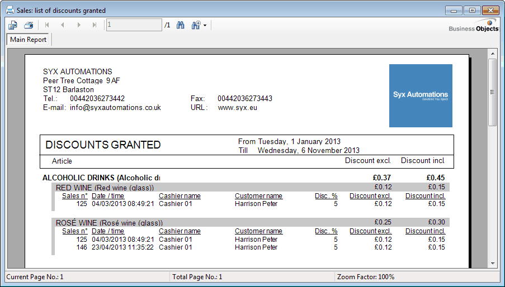505x287 pixels.
Task: Click the page number input field
Action: click(134, 25)
